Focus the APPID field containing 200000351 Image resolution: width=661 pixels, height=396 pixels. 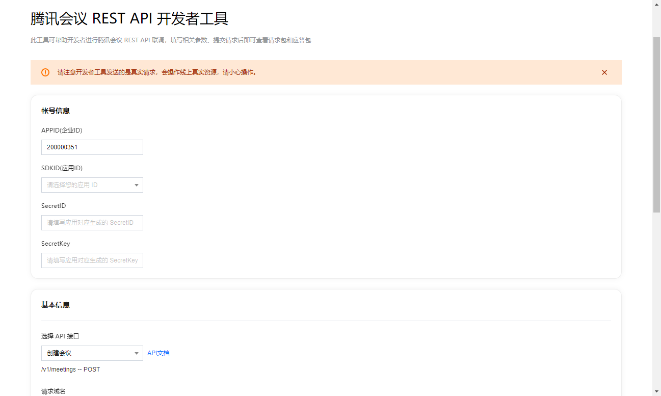pos(92,147)
